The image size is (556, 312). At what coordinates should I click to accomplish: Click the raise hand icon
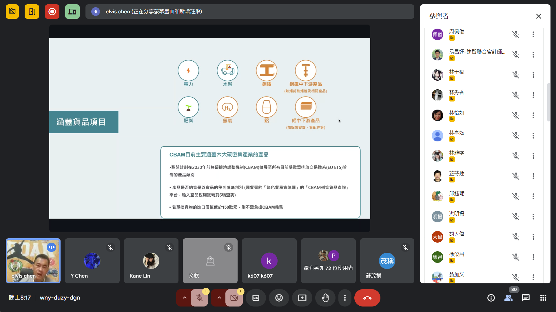click(x=325, y=298)
